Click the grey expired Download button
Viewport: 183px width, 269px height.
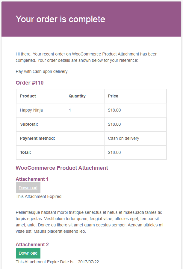[28, 188]
